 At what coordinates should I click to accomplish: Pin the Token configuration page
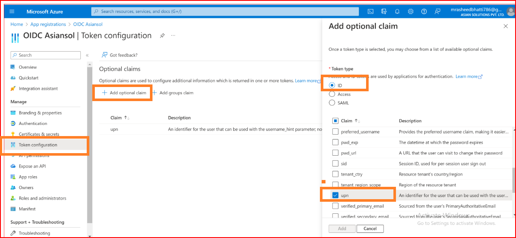(162, 36)
